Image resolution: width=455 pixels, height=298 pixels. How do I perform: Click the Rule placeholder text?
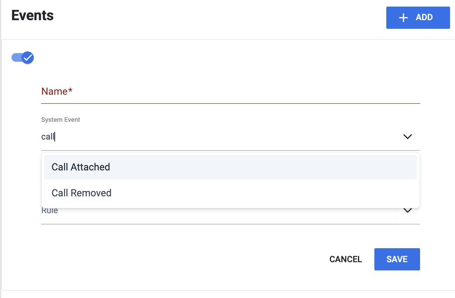(x=50, y=210)
